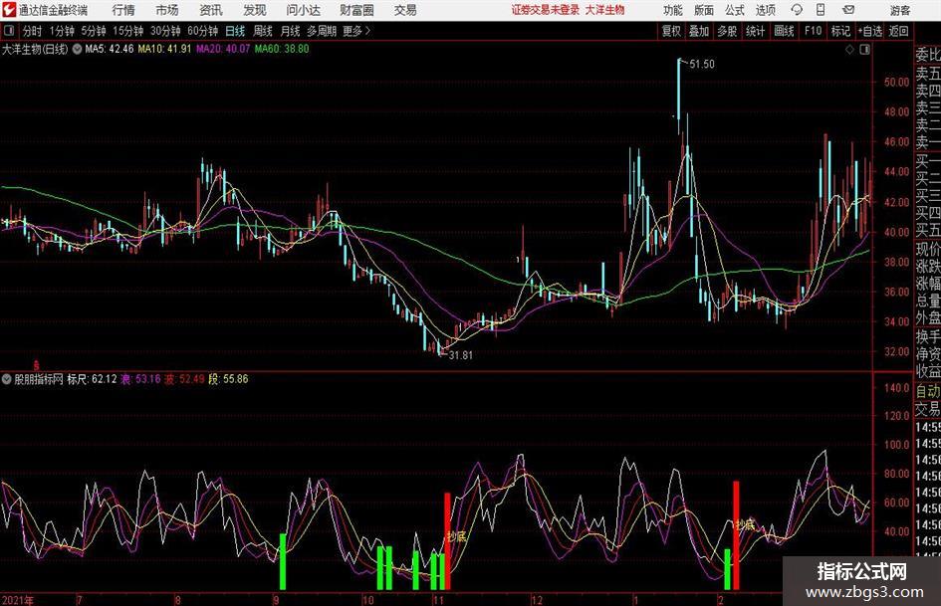Click the 证券交易未登录 status link
This screenshot has height=606, width=941.
[545, 10]
